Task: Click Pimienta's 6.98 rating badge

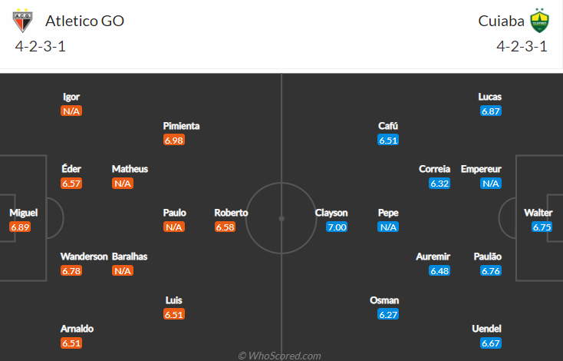Action: click(x=174, y=141)
